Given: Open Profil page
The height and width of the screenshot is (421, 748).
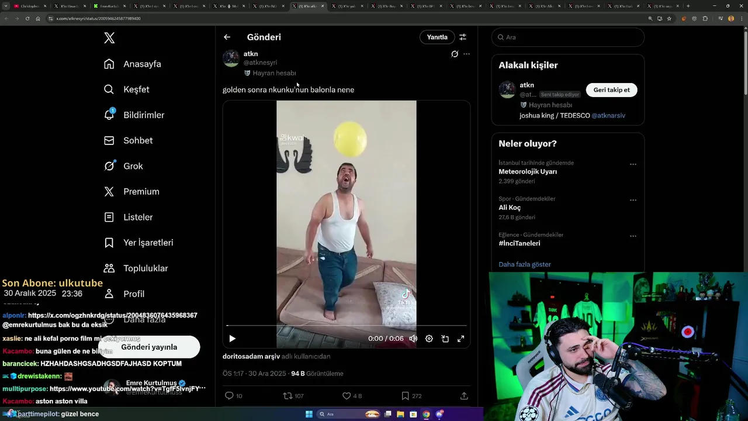Looking at the screenshot, I should [x=124, y=294].
